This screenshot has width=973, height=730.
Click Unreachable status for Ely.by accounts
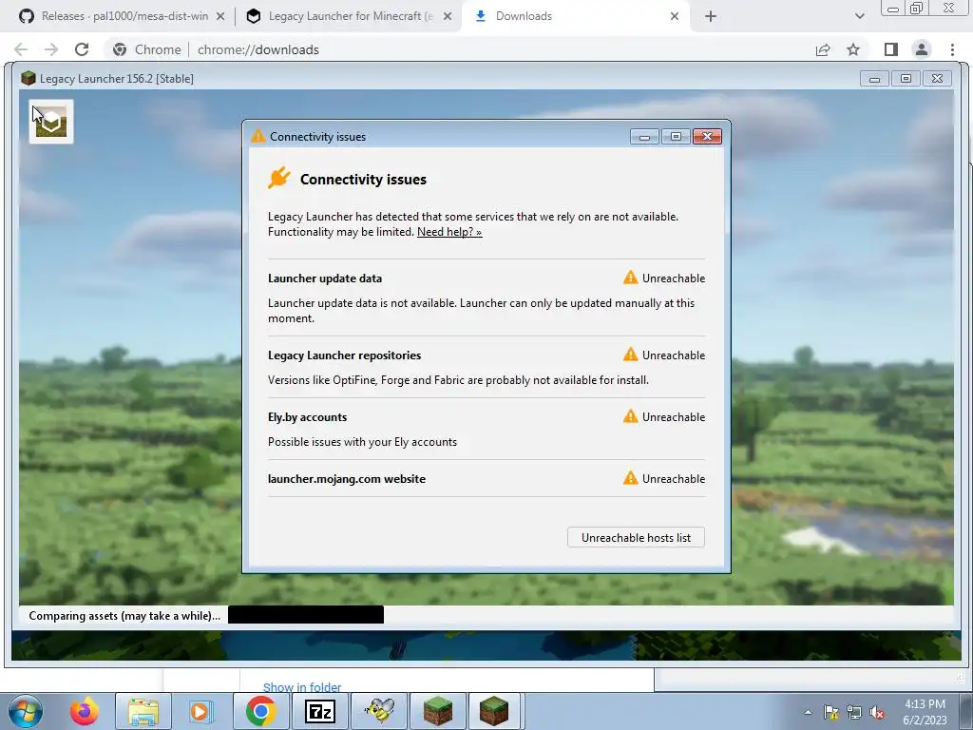tap(674, 417)
